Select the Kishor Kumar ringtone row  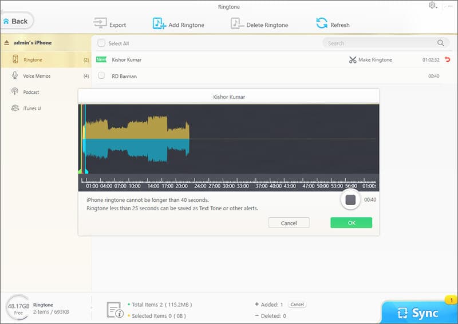click(274, 59)
